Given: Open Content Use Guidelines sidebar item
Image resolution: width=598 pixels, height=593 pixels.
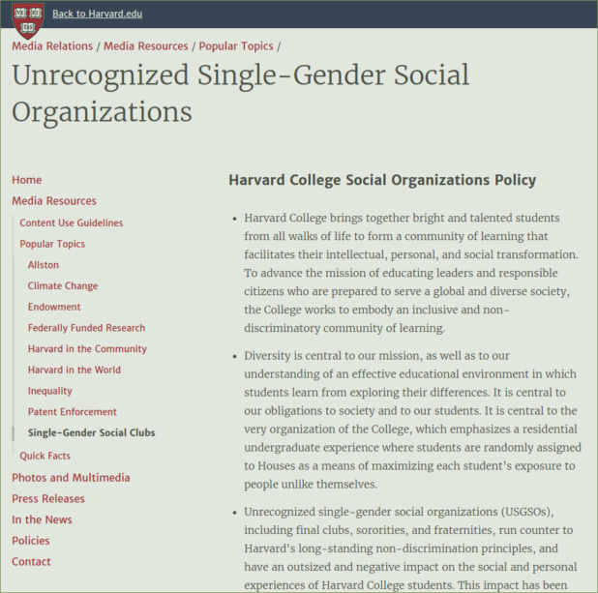Looking at the screenshot, I should [72, 222].
